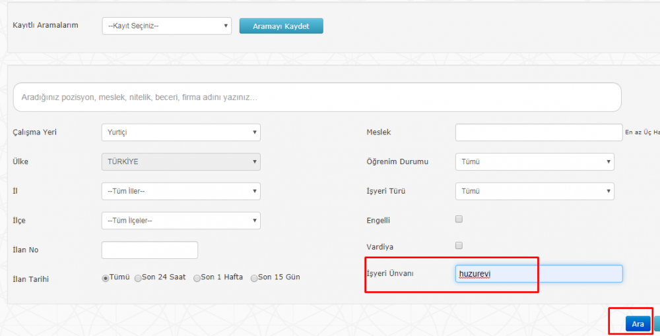Choose the Son 15 Gün option
The image size is (660, 336).
coord(254,278)
